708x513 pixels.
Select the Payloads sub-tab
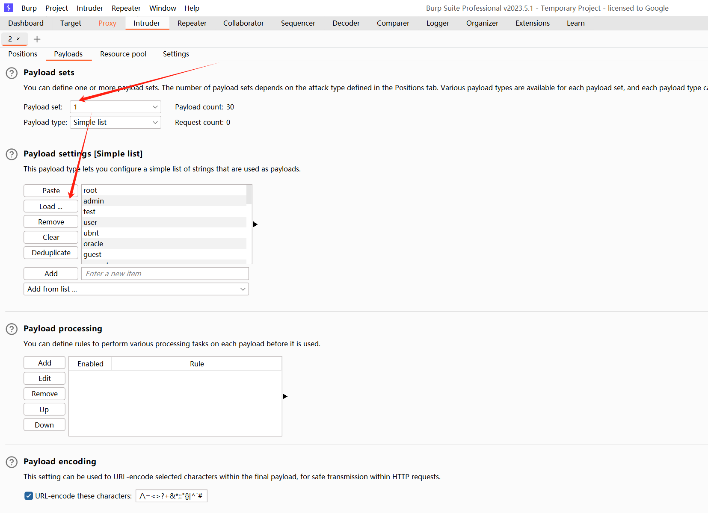(68, 54)
